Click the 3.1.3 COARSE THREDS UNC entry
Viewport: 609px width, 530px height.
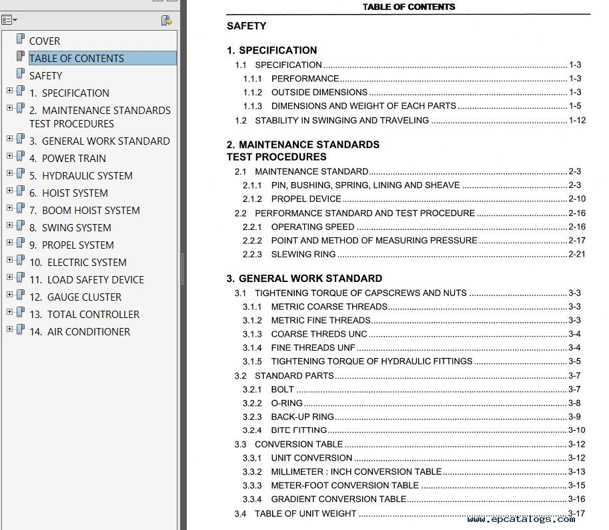coord(412,334)
